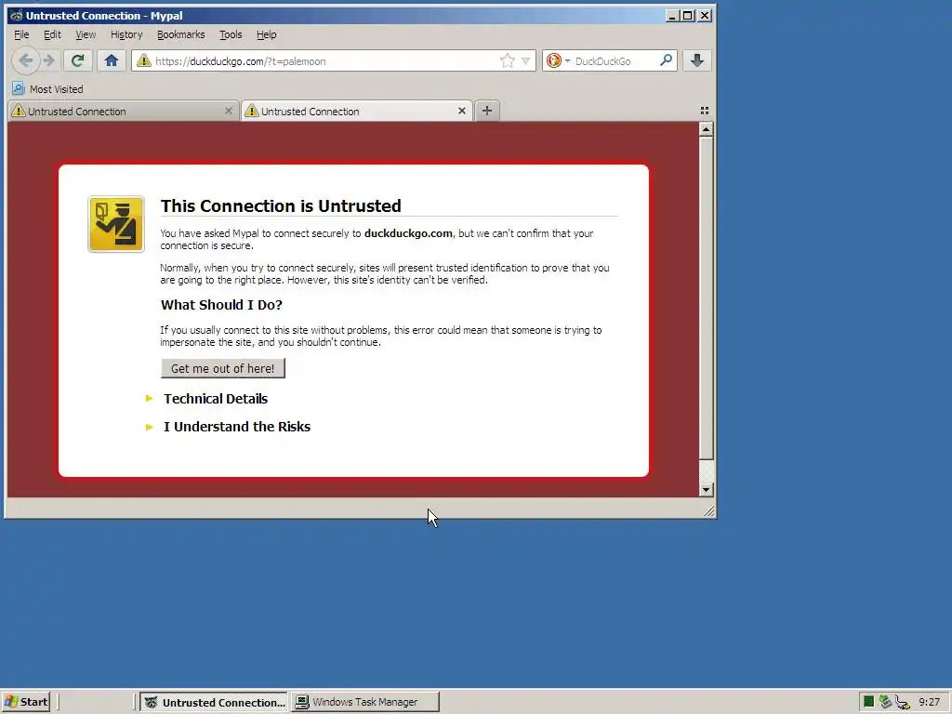Viewport: 952px width, 714px height.
Task: Click the warning triangle in the address bar
Action: (x=144, y=60)
